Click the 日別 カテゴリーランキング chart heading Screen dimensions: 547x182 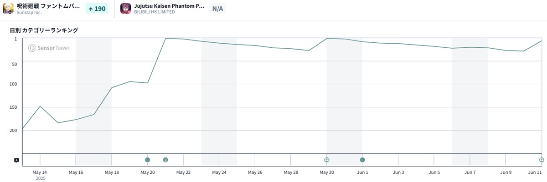pyautogui.click(x=44, y=30)
